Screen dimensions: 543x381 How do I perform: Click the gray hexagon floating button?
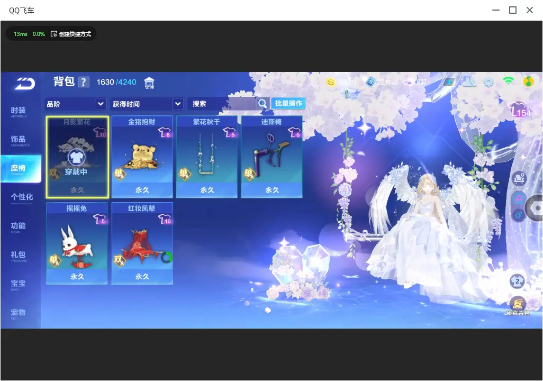tap(535, 208)
